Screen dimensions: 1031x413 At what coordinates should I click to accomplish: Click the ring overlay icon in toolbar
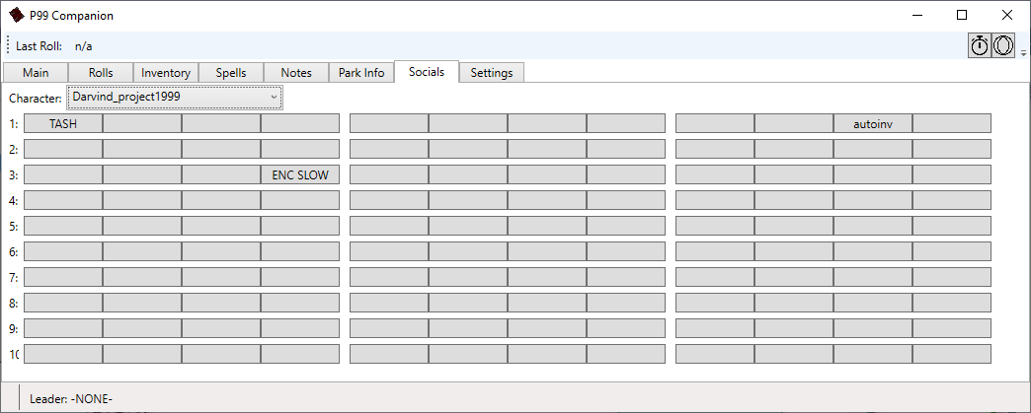coord(1003,46)
